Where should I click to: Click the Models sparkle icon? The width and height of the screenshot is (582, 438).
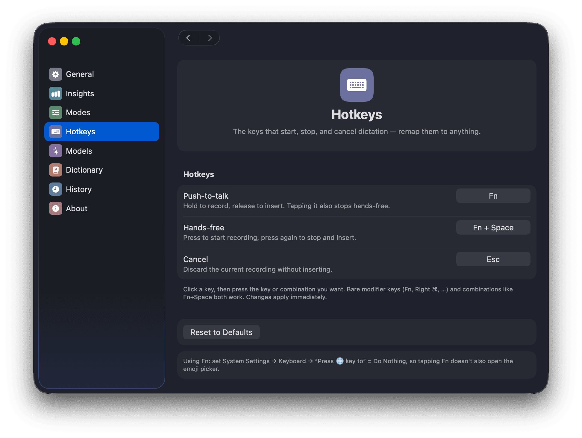tap(56, 151)
